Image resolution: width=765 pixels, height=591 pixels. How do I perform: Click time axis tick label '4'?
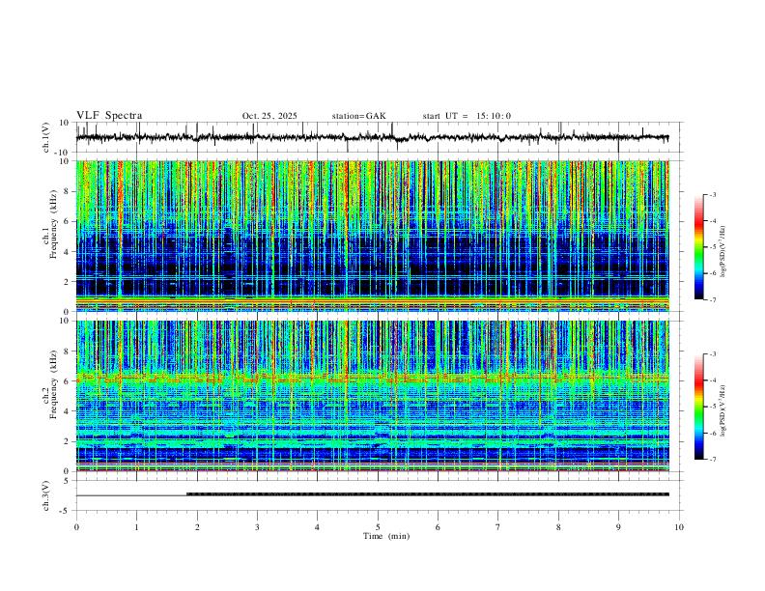(318, 527)
